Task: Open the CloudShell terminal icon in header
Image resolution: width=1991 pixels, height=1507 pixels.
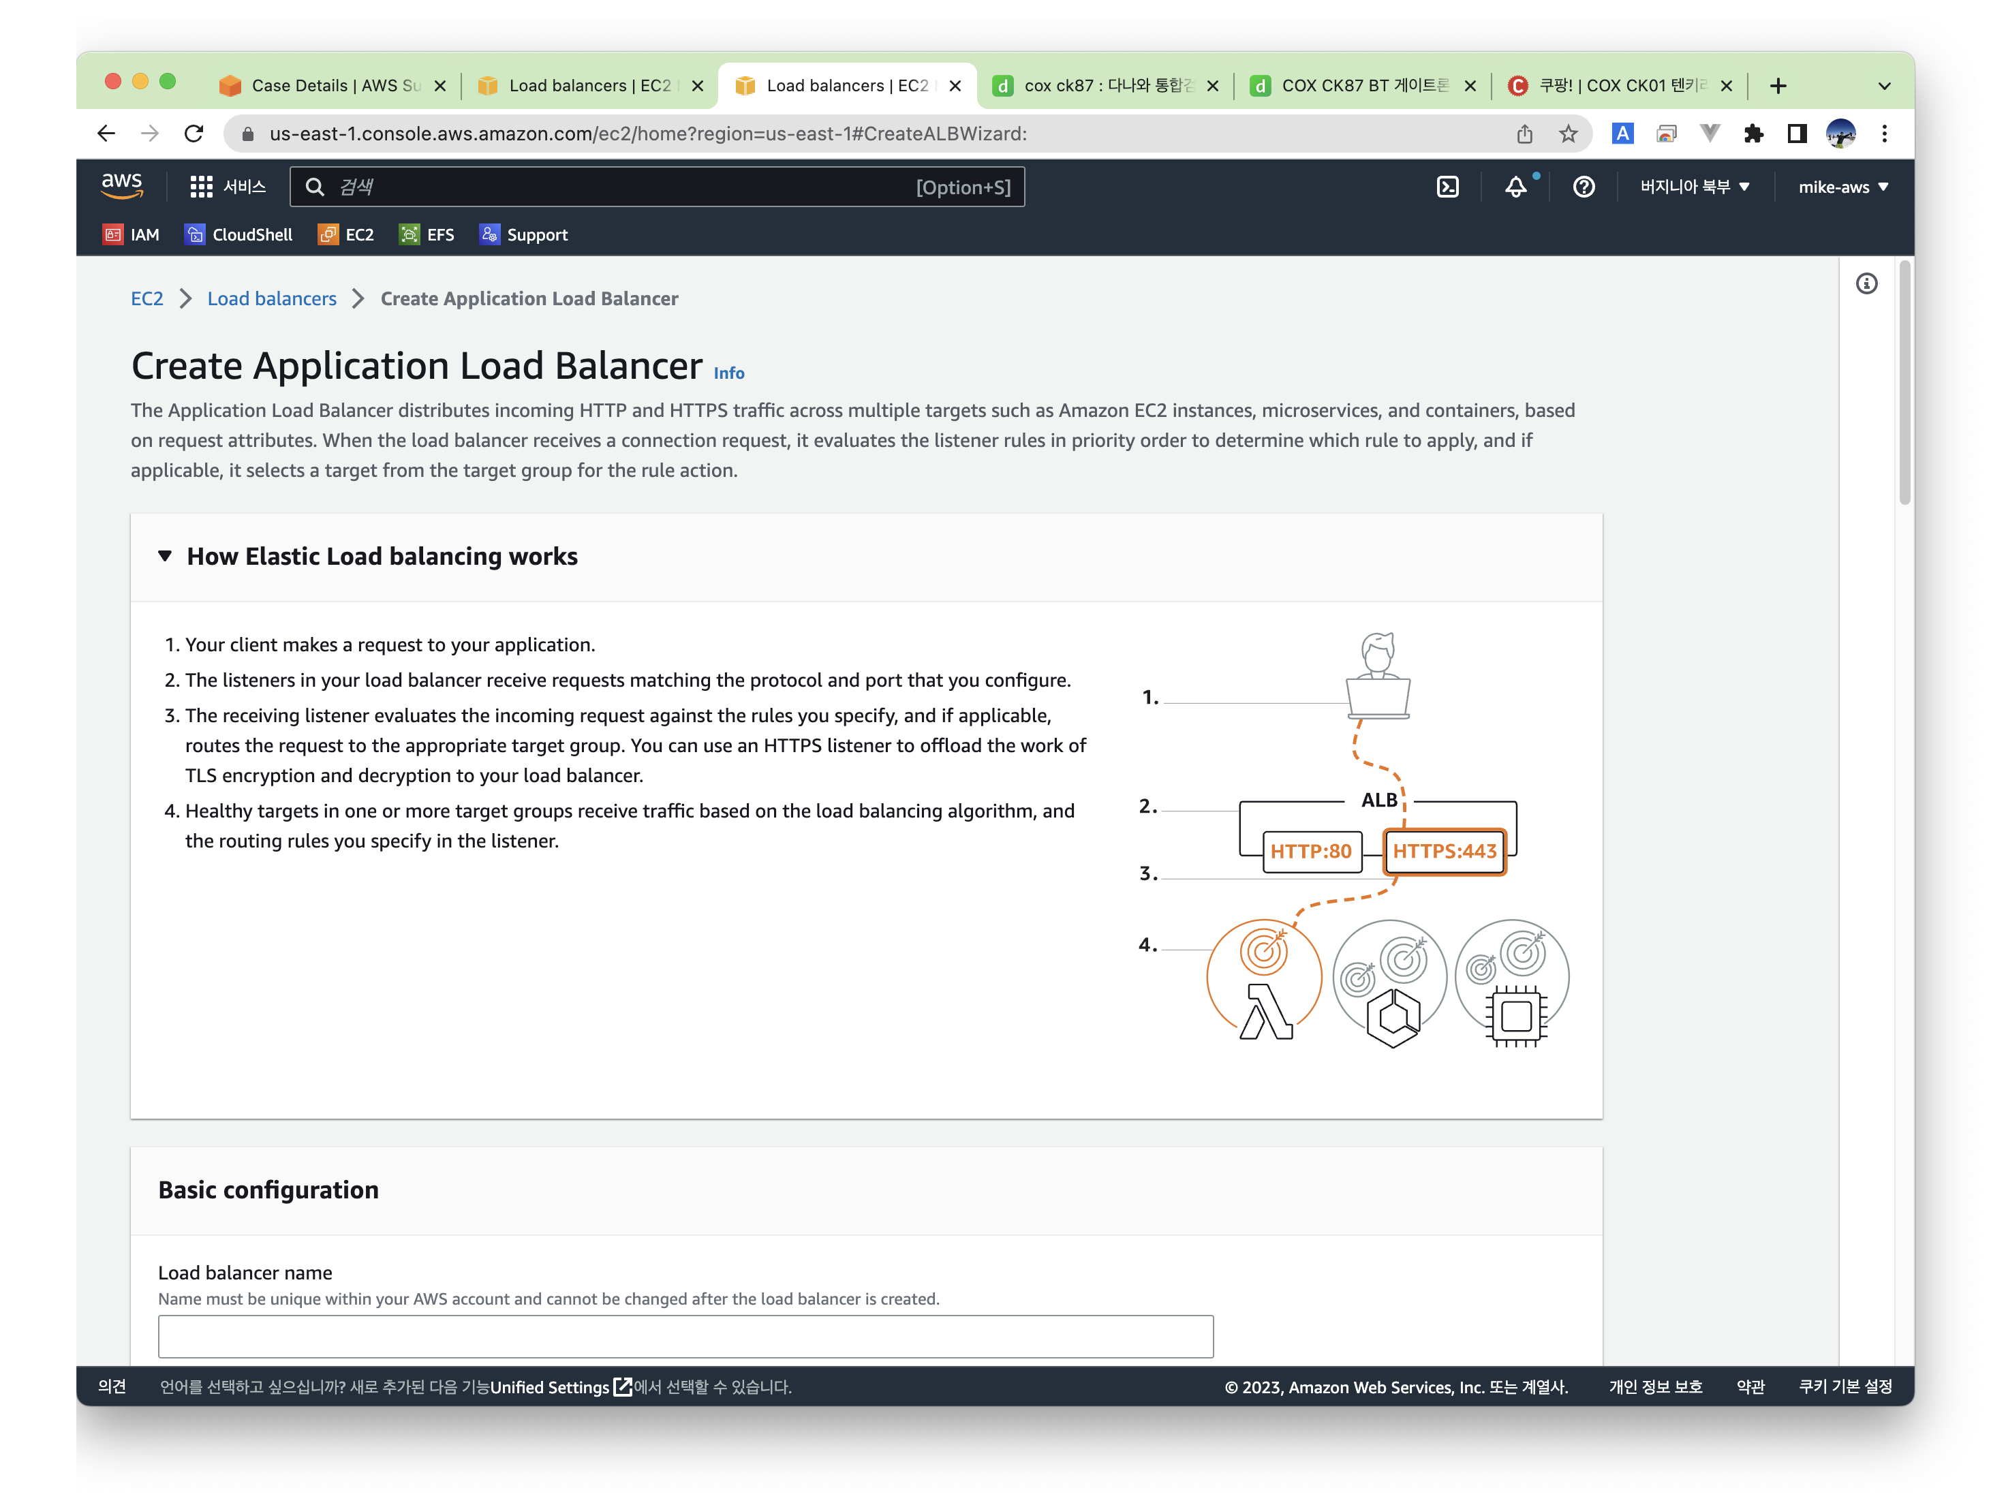Action: pyautogui.click(x=1447, y=187)
